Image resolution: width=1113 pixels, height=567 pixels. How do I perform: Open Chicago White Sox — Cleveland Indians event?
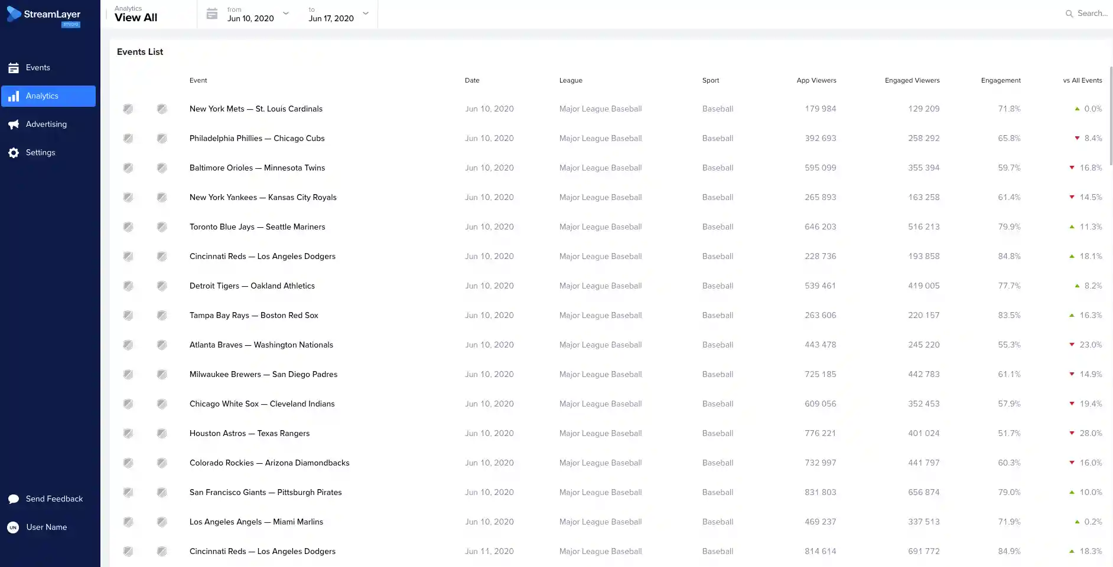262,404
